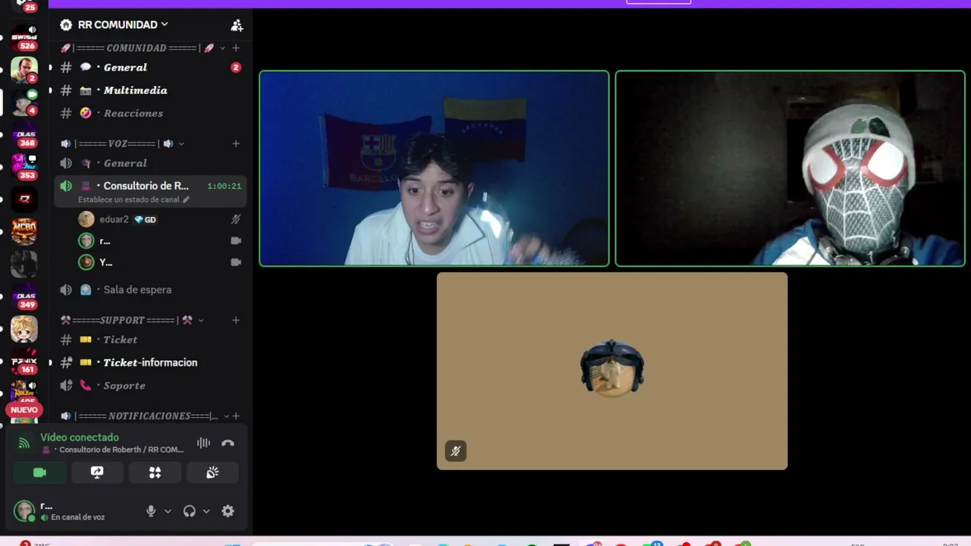Focus the Spider-Man mask video tile

[790, 168]
